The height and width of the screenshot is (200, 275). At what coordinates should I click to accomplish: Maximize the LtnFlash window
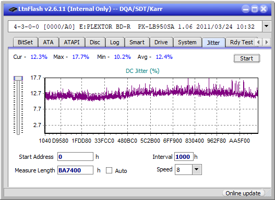click(255, 9)
